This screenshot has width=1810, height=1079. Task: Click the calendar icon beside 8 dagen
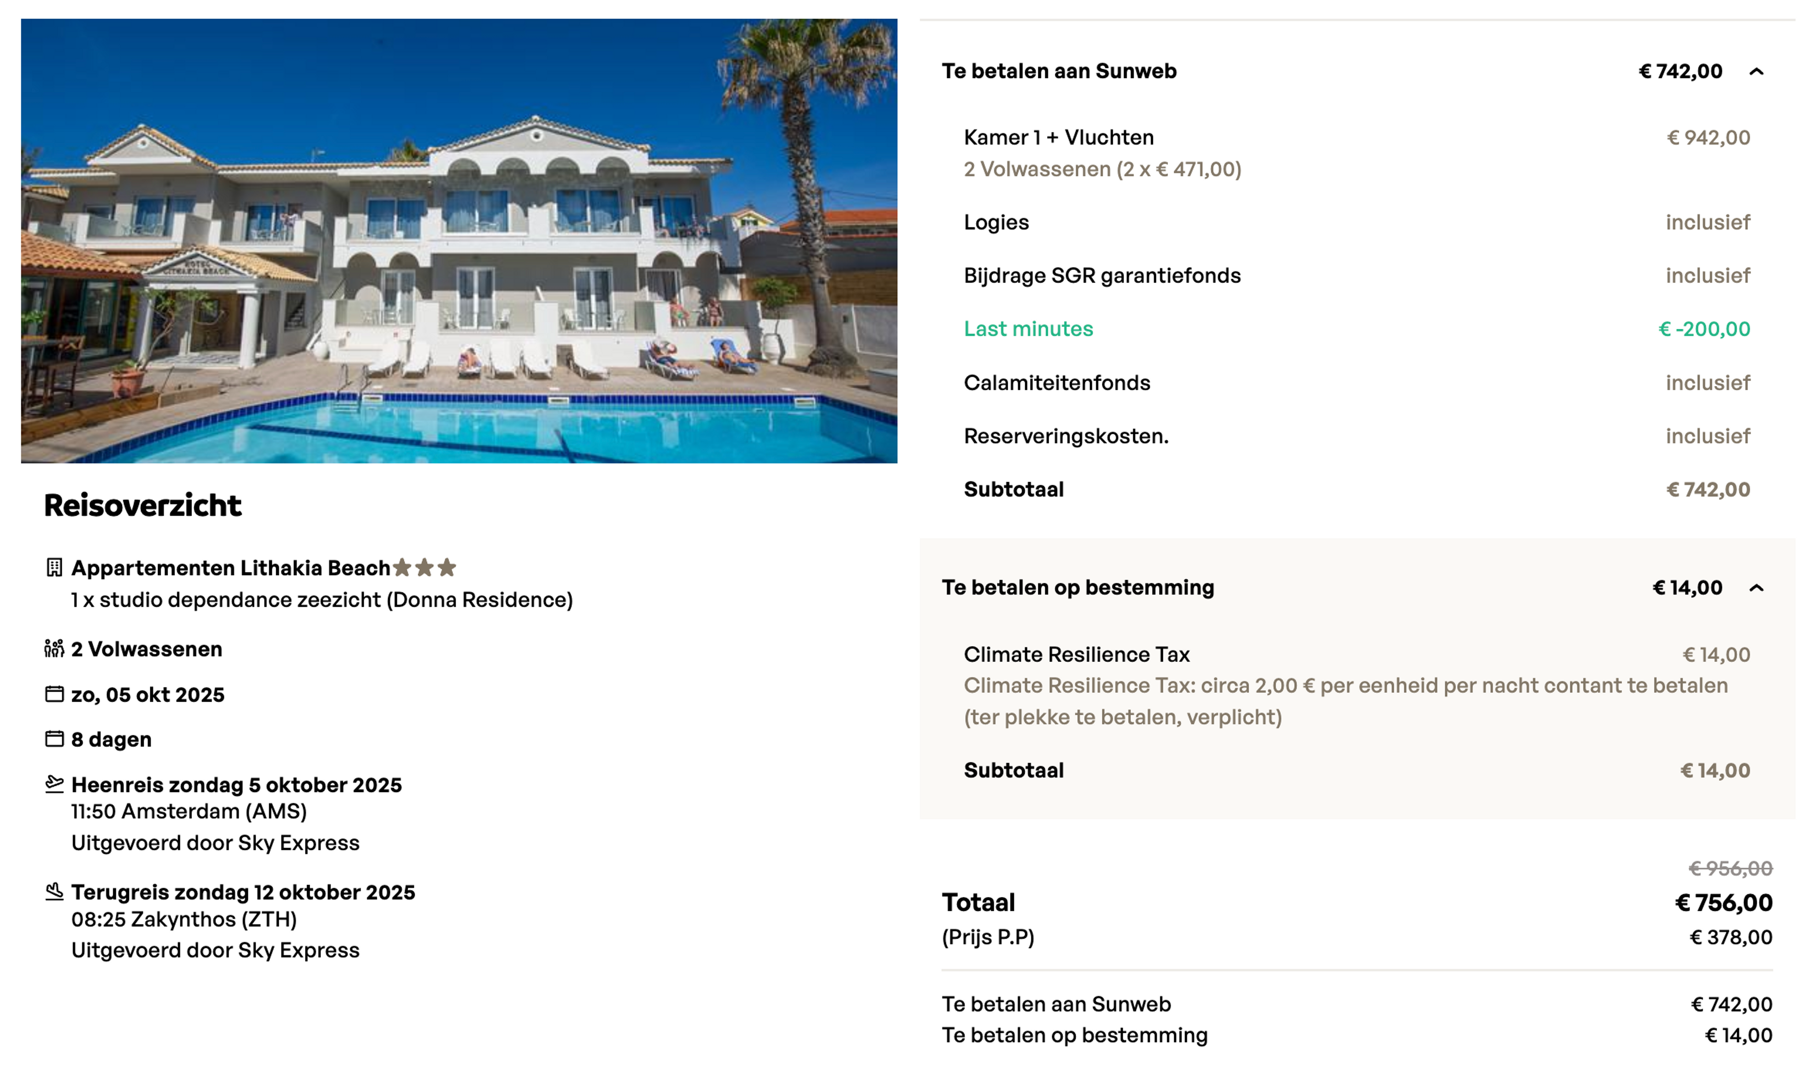coord(55,739)
